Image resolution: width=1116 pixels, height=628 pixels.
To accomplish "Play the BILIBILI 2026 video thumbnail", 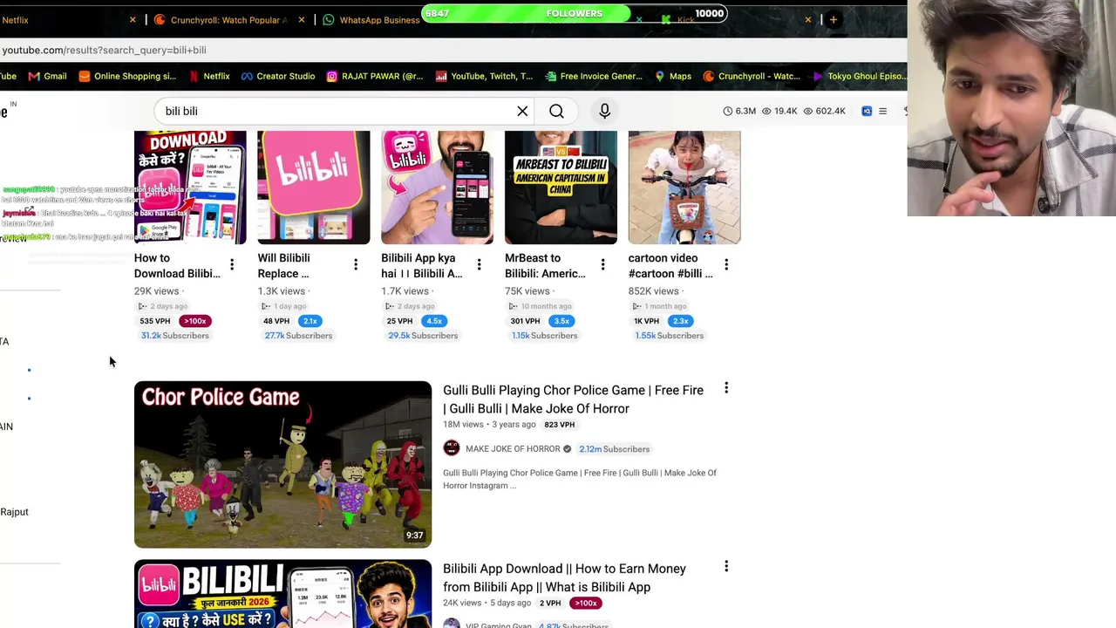I will point(282,594).
